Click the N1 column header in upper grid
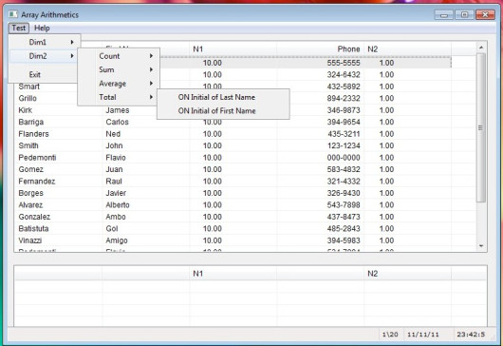Screen dimensions: 503x346 [233, 48]
